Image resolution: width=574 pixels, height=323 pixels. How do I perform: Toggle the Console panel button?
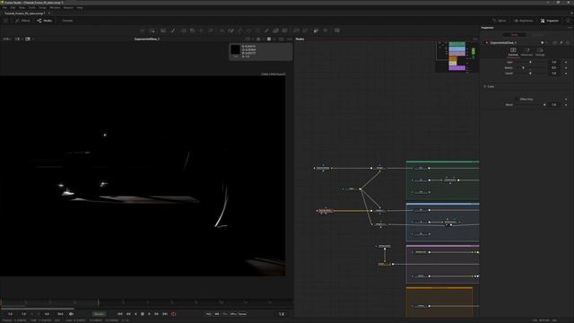[x=67, y=21]
